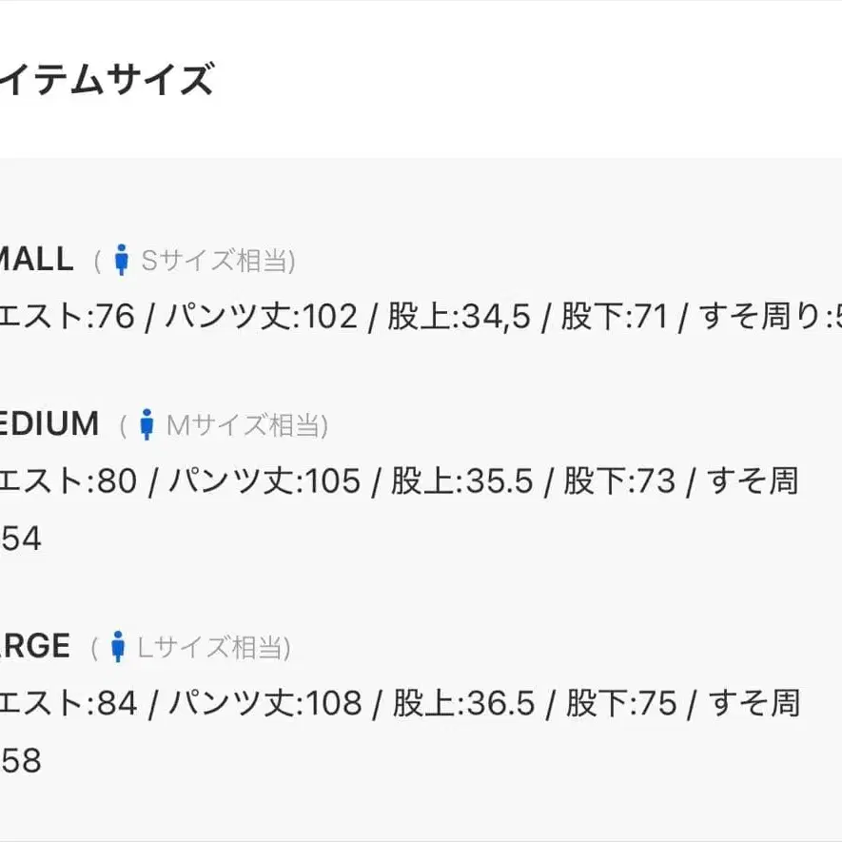Click the Sサイズ相当 text
The image size is (842, 842).
[218, 260]
